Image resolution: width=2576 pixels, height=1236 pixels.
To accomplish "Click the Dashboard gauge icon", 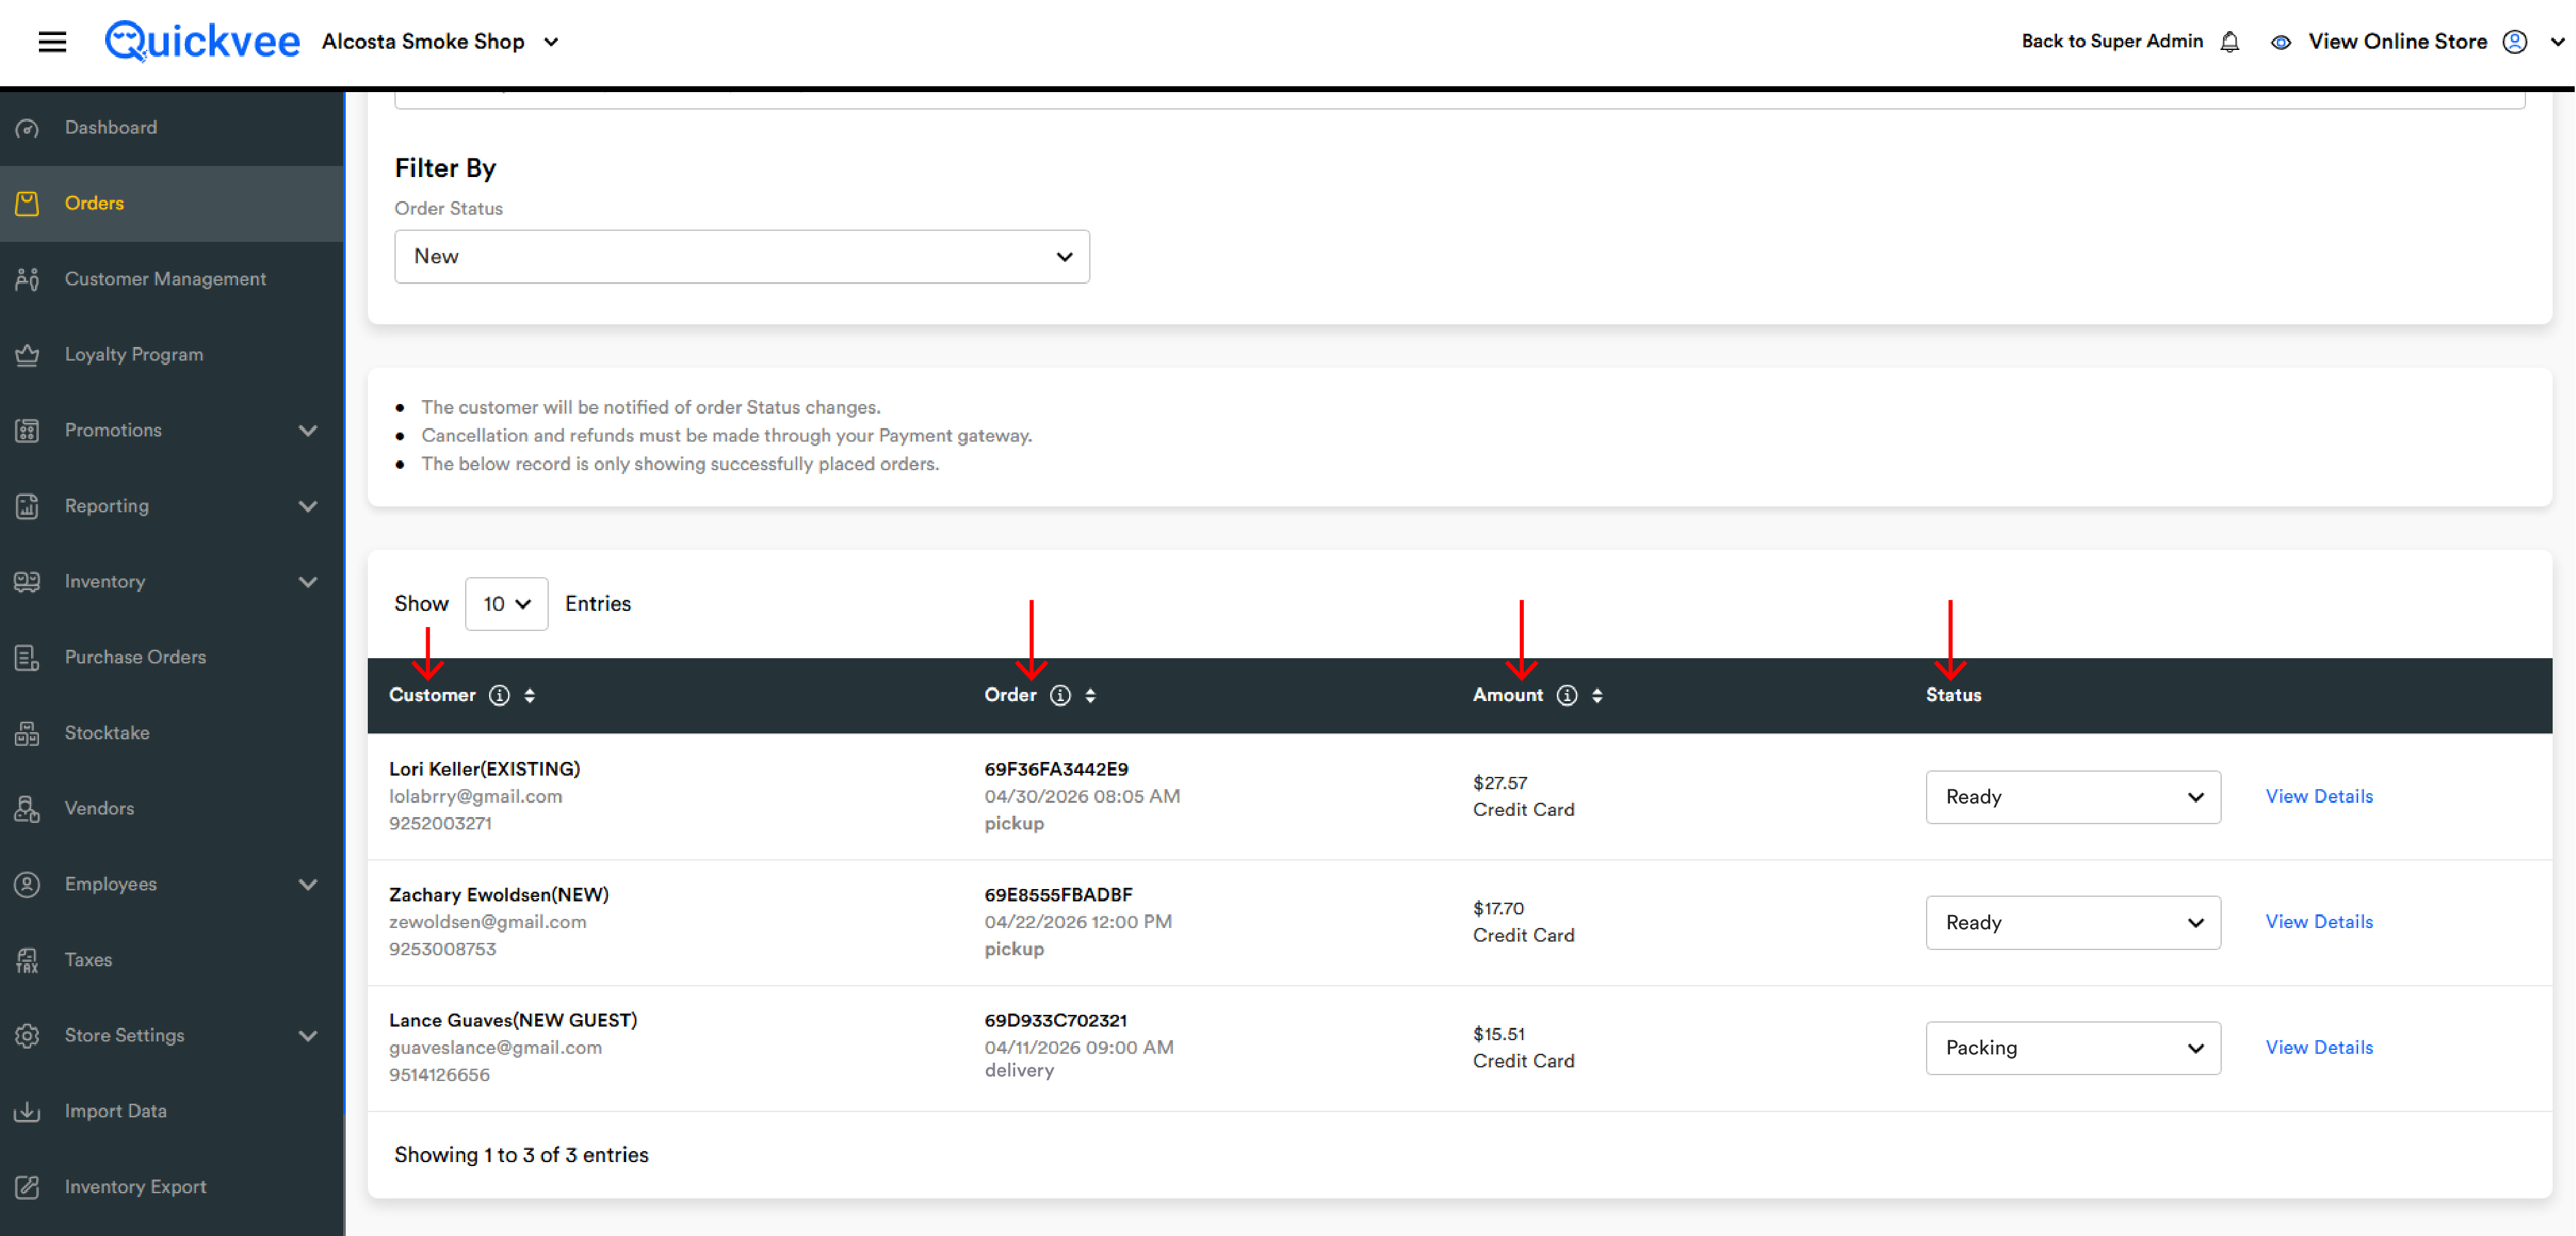I will click(27, 128).
